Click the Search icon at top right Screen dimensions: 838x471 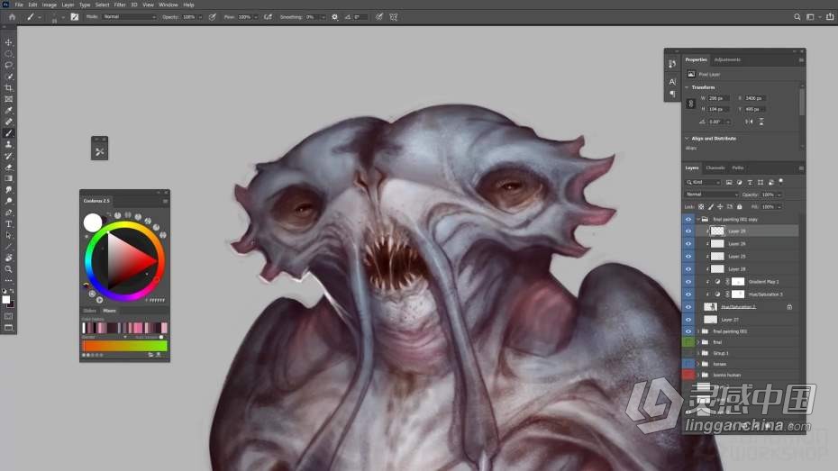tap(797, 17)
